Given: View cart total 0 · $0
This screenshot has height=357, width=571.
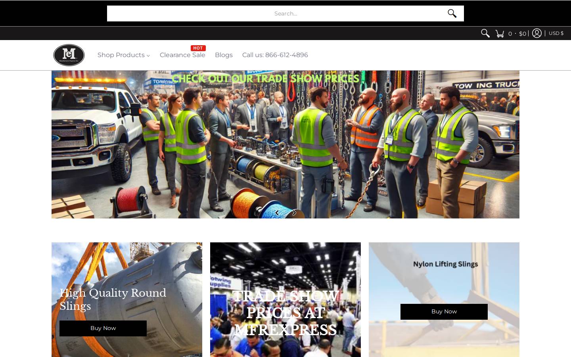Looking at the screenshot, I should click(x=517, y=34).
